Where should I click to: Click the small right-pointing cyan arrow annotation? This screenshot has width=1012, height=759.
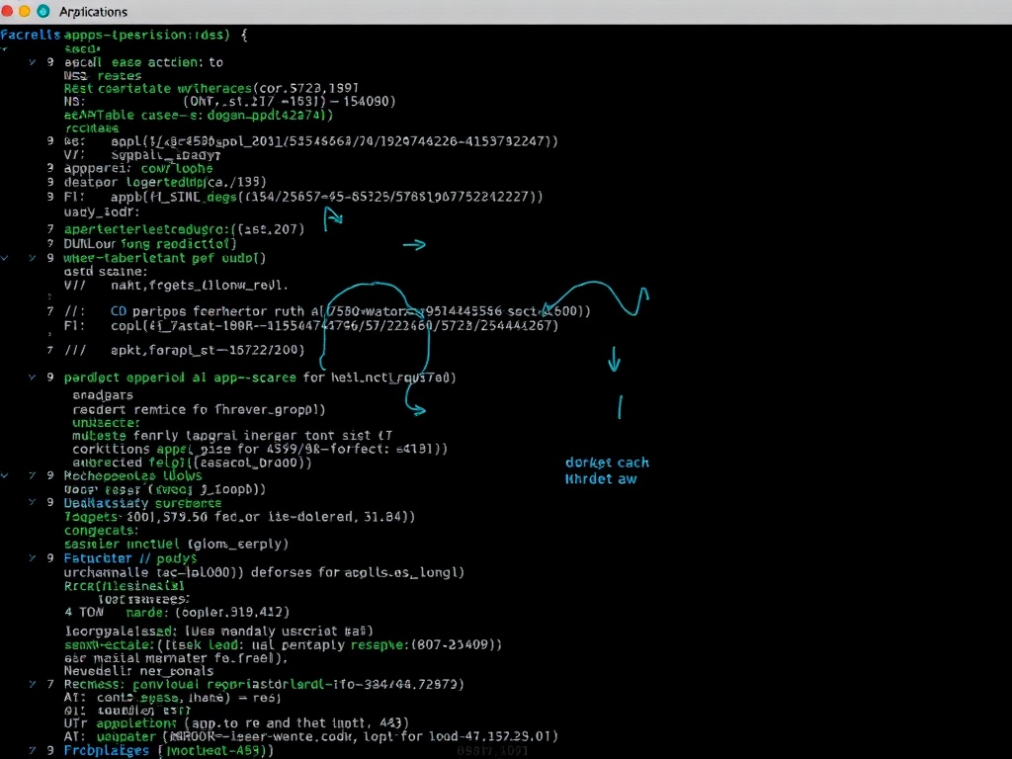pos(414,245)
